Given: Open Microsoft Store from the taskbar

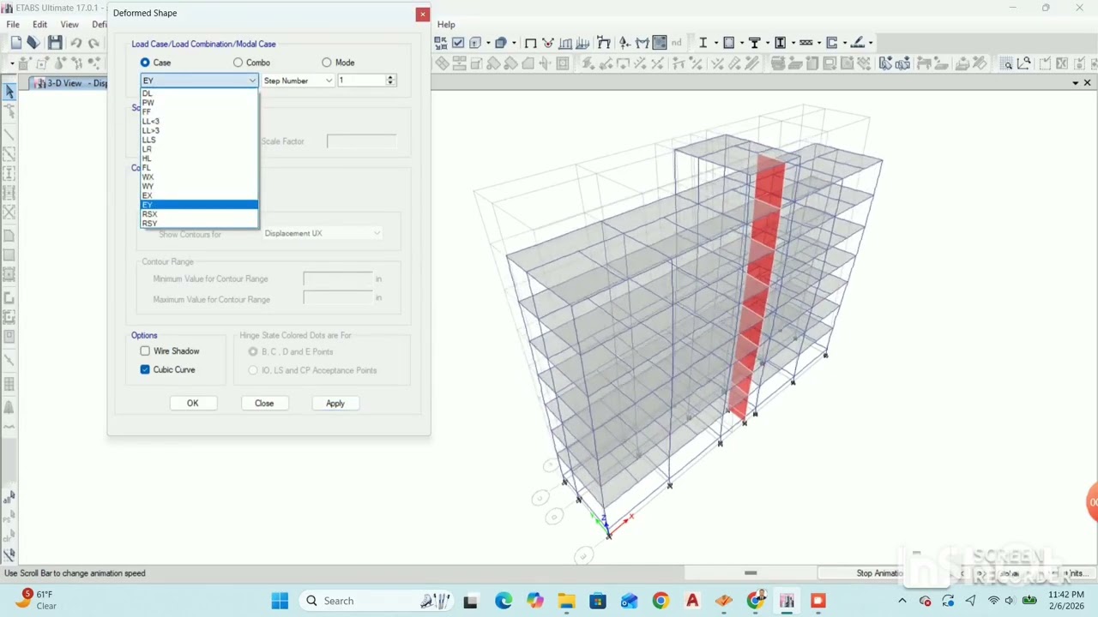Looking at the screenshot, I should click(x=598, y=601).
